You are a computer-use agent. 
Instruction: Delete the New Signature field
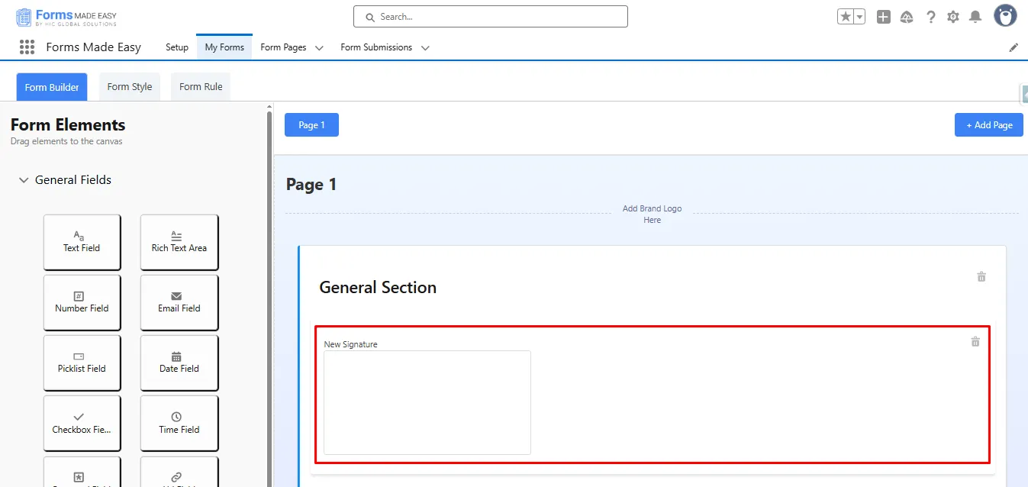pos(975,342)
